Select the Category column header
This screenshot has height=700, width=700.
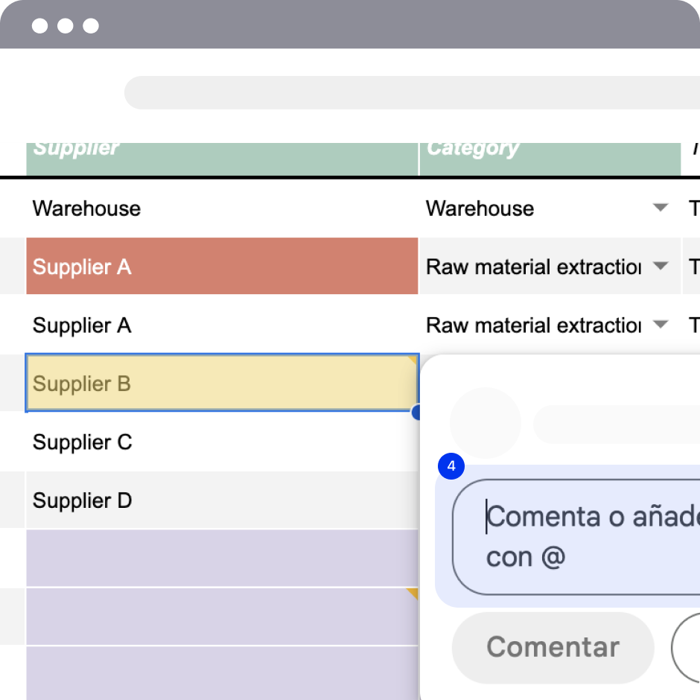point(550,159)
